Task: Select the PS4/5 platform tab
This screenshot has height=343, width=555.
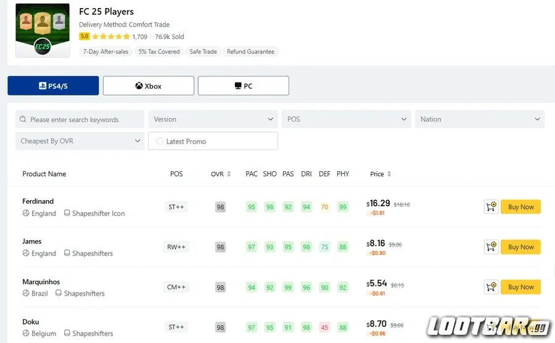Action: click(x=53, y=86)
